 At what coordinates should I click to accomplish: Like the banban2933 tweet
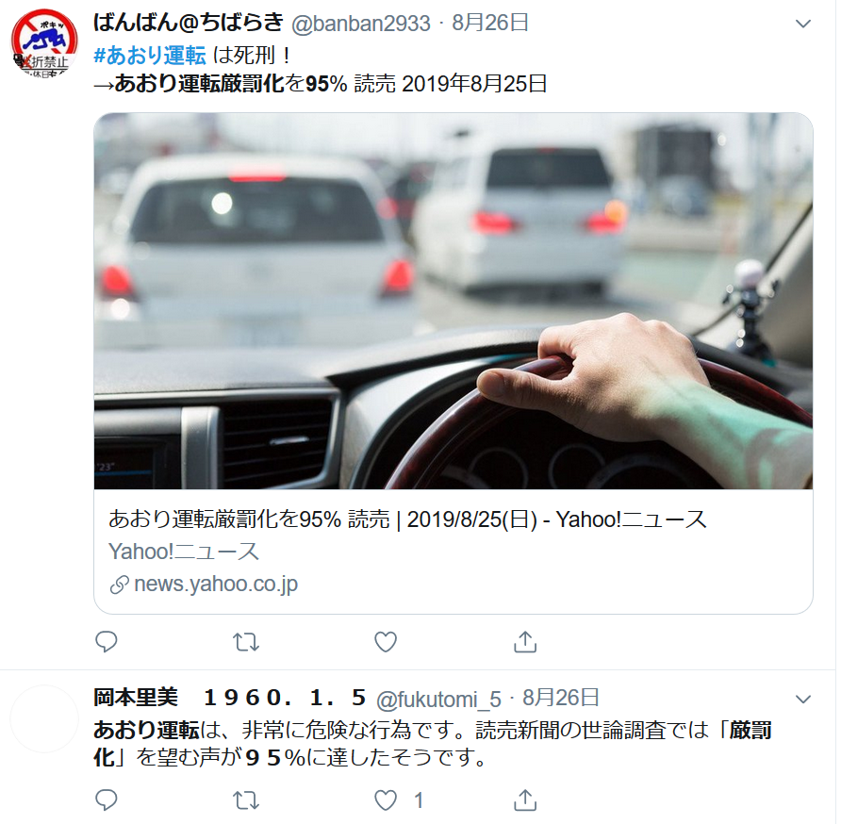pyautogui.click(x=386, y=642)
